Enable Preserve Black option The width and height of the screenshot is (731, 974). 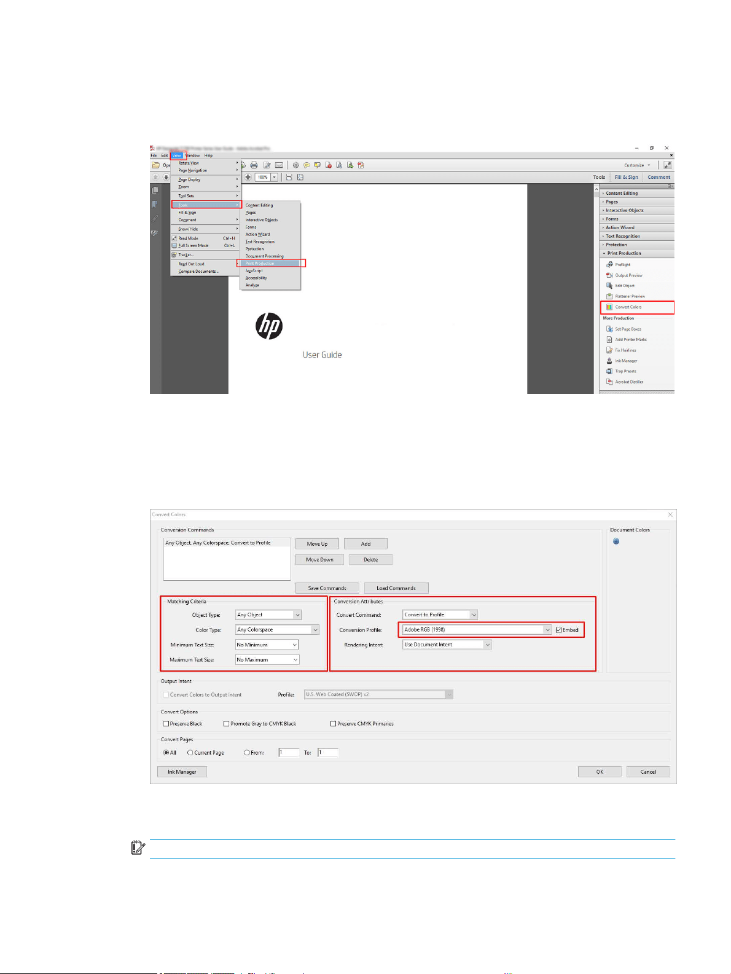pyautogui.click(x=166, y=724)
